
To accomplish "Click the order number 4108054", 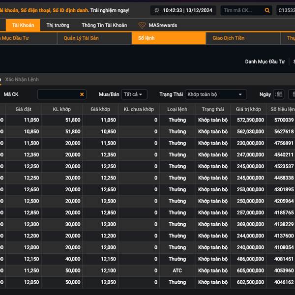I will coord(284,247).
